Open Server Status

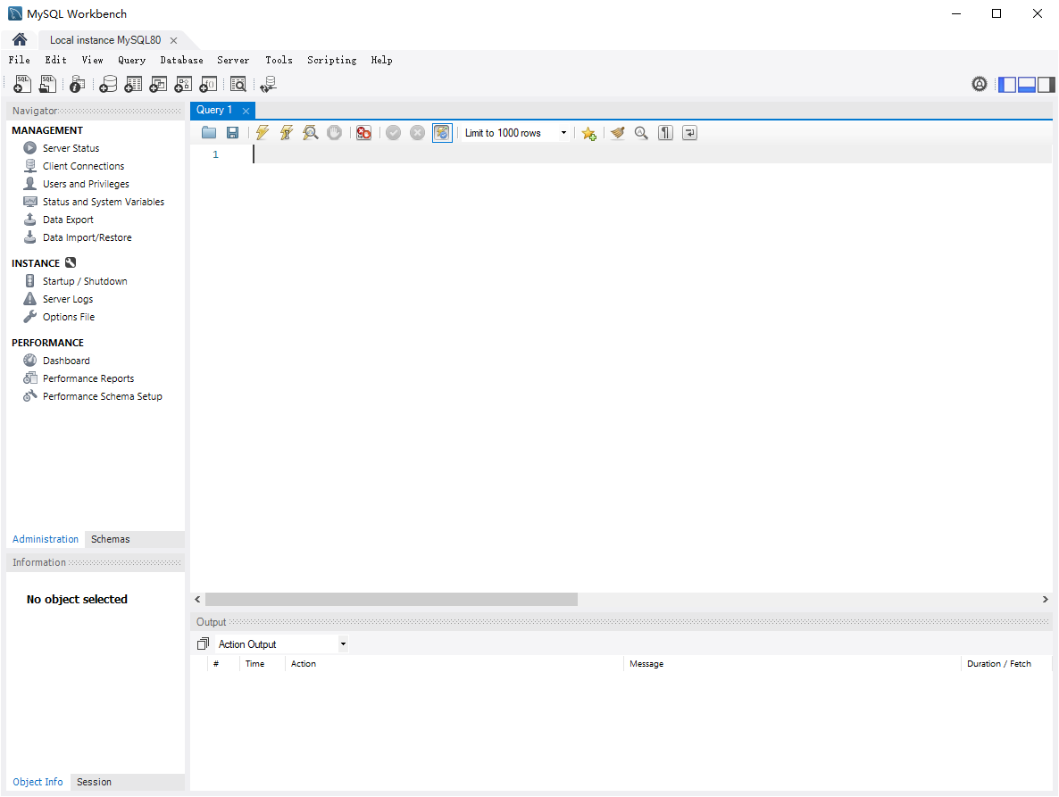pyautogui.click(x=71, y=148)
